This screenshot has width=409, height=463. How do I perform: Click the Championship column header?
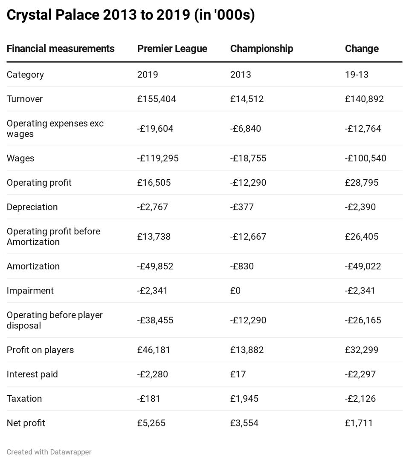[x=261, y=49]
